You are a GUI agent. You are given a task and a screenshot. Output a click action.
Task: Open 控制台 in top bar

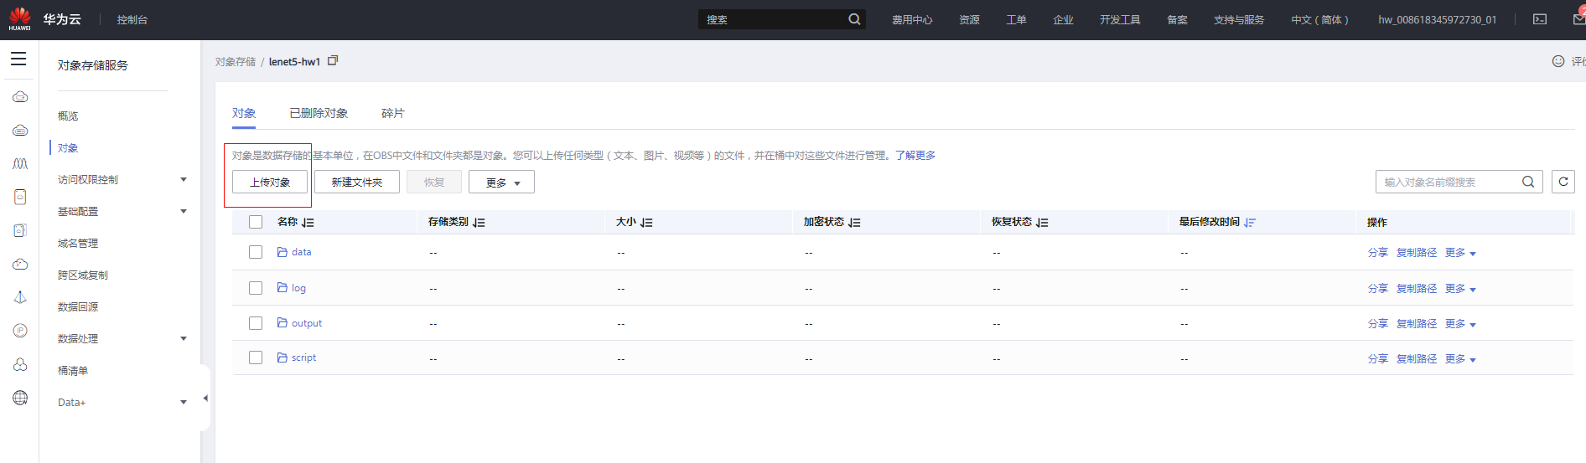tap(132, 19)
